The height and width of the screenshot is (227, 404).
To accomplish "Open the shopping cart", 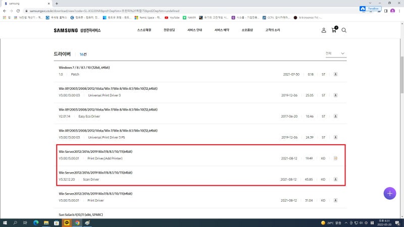I will click(x=334, y=30).
